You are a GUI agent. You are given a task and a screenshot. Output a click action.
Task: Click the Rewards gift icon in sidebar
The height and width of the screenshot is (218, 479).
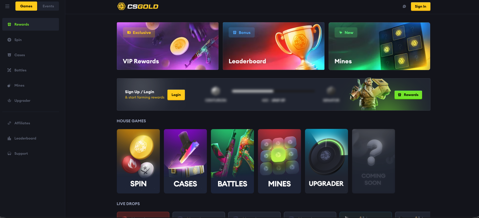point(9,24)
